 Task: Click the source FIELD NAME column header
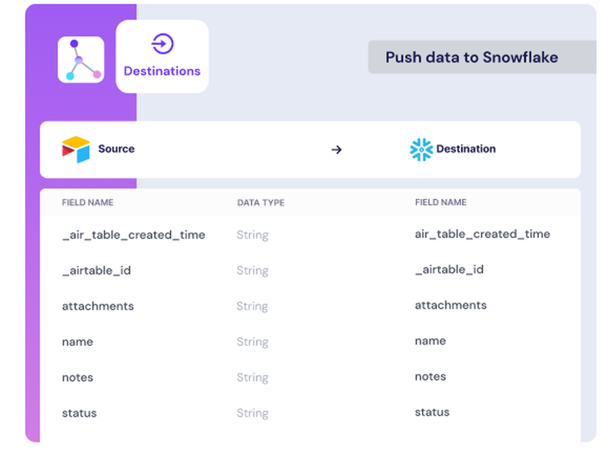[x=87, y=202]
